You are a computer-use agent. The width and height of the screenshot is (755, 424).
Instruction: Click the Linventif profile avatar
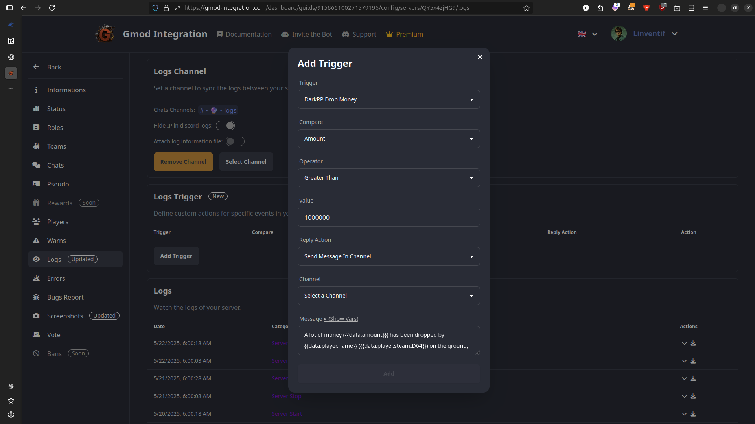pyautogui.click(x=619, y=34)
